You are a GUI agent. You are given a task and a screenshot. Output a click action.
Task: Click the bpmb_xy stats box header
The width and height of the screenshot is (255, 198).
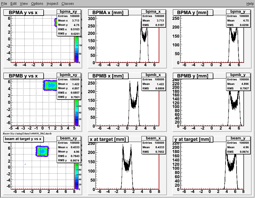69,75
